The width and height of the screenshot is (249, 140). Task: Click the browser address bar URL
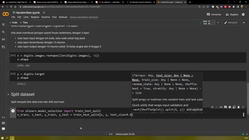[x=61, y=7]
